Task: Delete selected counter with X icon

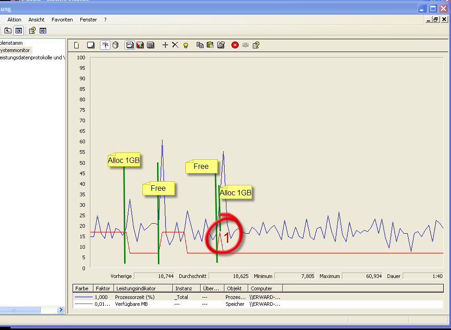Action: click(175, 45)
